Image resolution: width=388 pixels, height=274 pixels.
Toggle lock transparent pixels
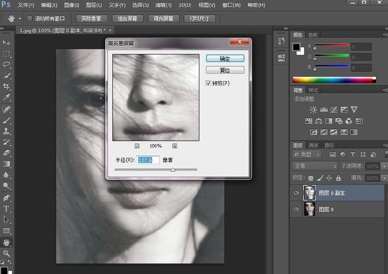(x=310, y=178)
